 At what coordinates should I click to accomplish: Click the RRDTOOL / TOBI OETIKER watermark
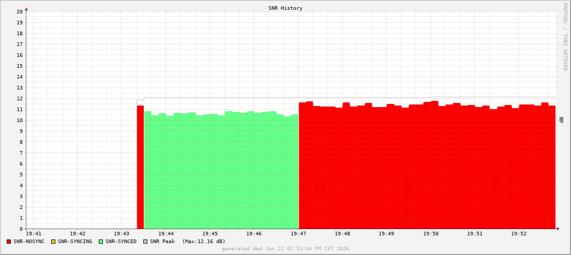565,36
